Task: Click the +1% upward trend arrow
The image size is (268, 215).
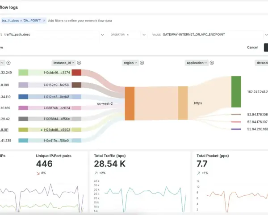Action: coord(198,173)
